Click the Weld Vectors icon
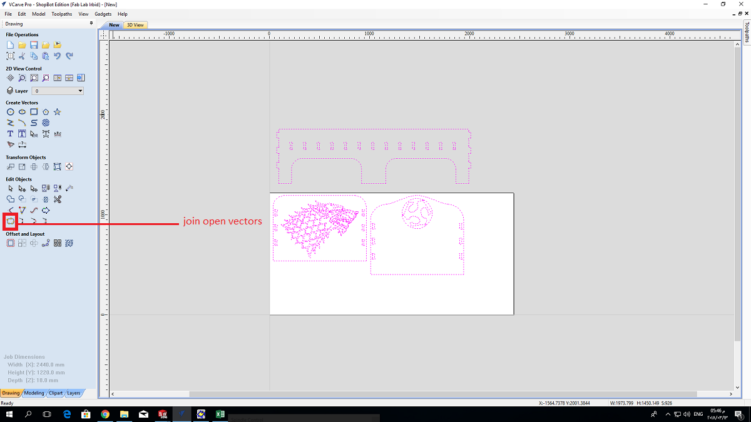751x422 pixels. [x=10, y=199]
